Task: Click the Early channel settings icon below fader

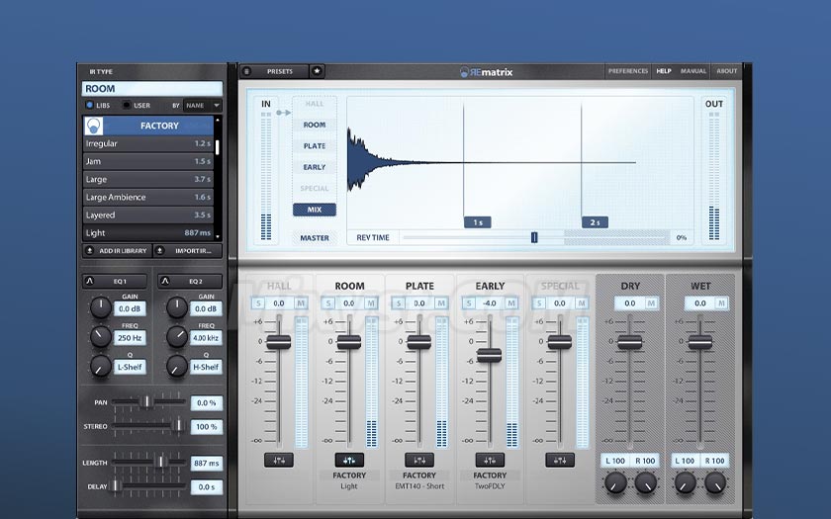Action: pos(490,460)
